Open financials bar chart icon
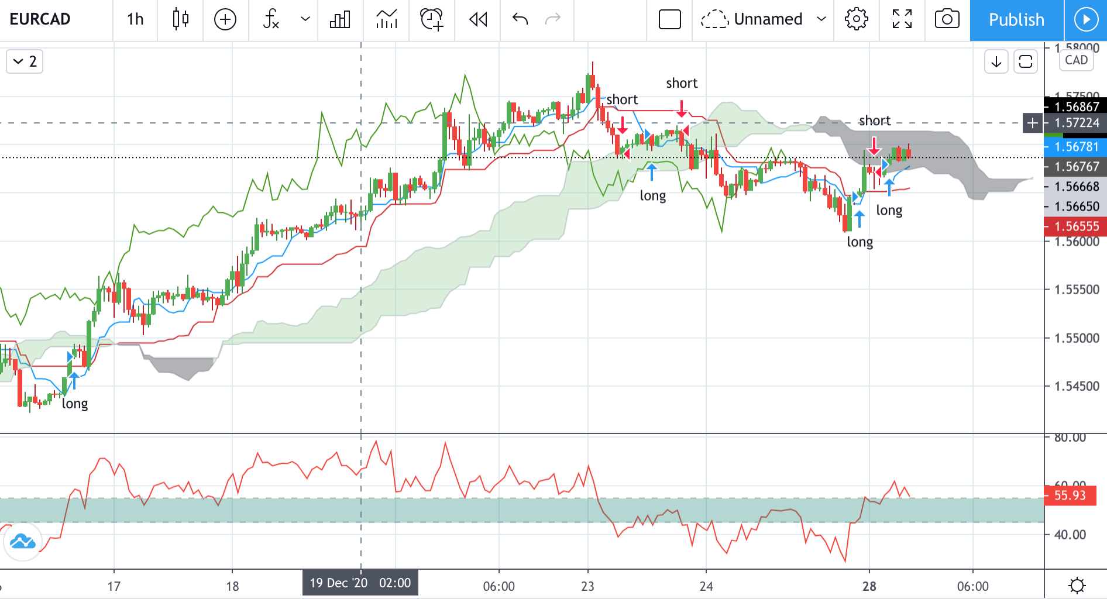The width and height of the screenshot is (1107, 599). click(340, 19)
